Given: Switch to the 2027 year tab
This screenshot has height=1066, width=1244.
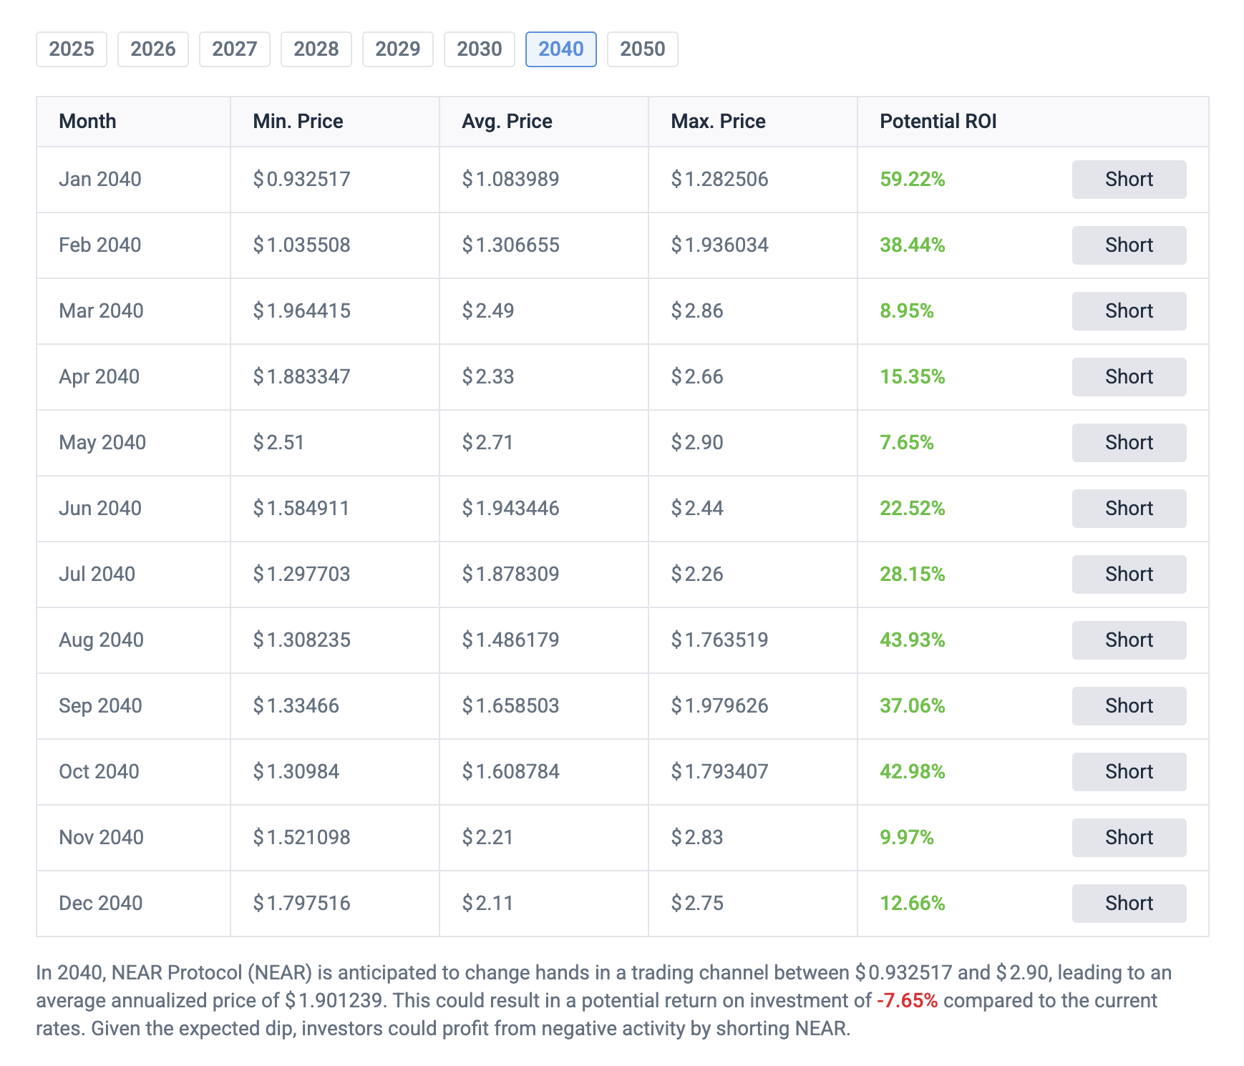Looking at the screenshot, I should pyautogui.click(x=235, y=49).
